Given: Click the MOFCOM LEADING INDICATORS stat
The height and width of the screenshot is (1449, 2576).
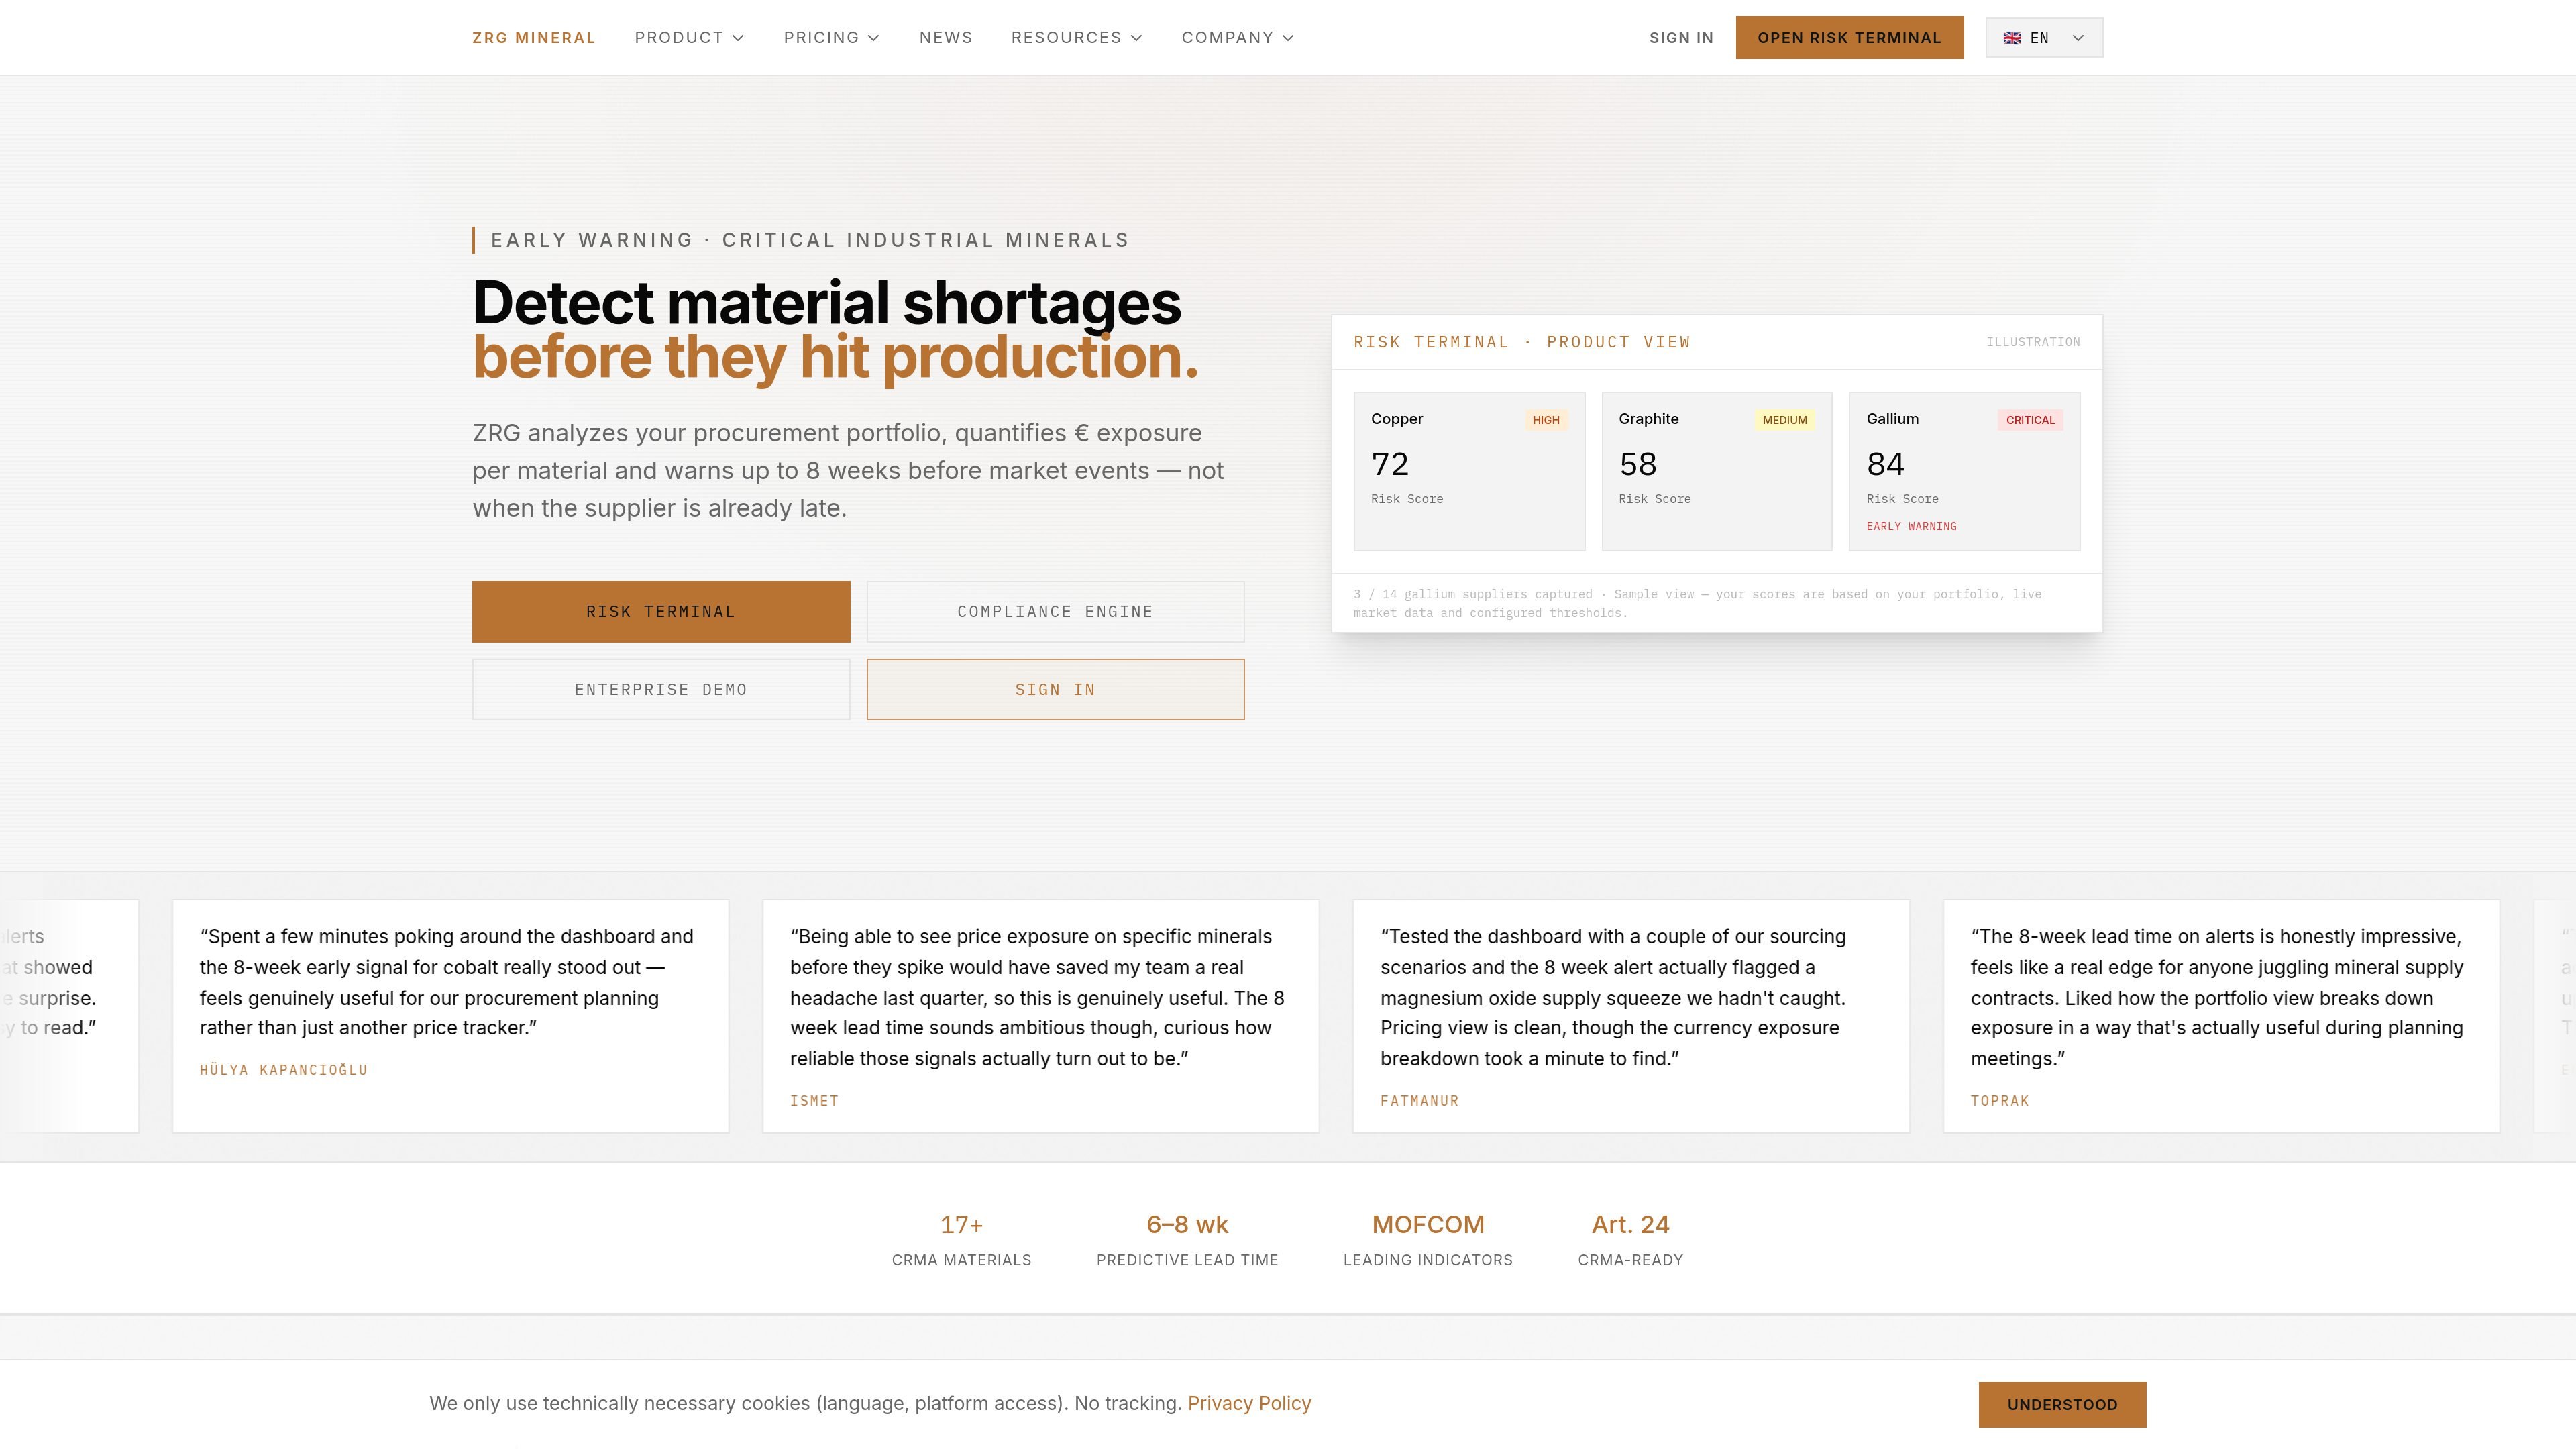Looking at the screenshot, I should coord(1428,1240).
